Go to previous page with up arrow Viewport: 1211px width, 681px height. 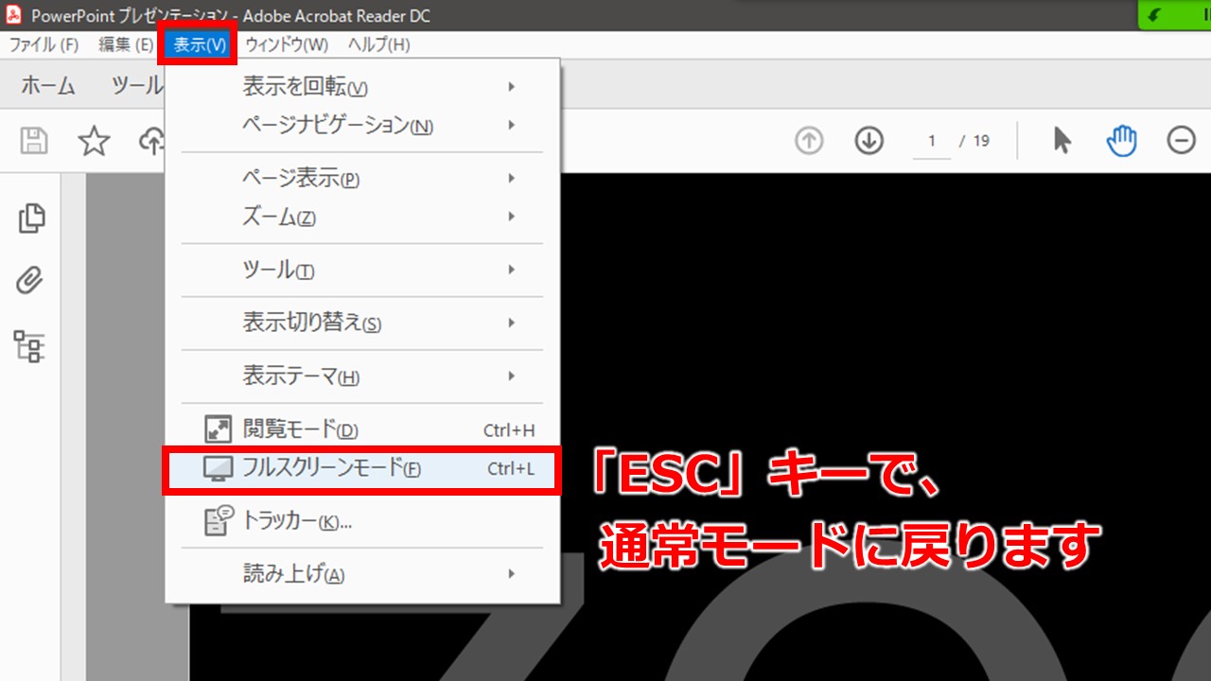(x=809, y=141)
